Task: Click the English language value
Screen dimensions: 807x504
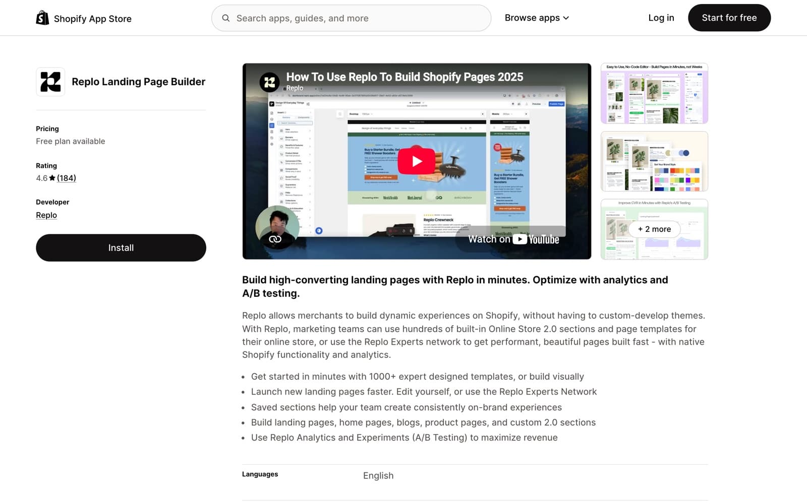Action: [378, 475]
